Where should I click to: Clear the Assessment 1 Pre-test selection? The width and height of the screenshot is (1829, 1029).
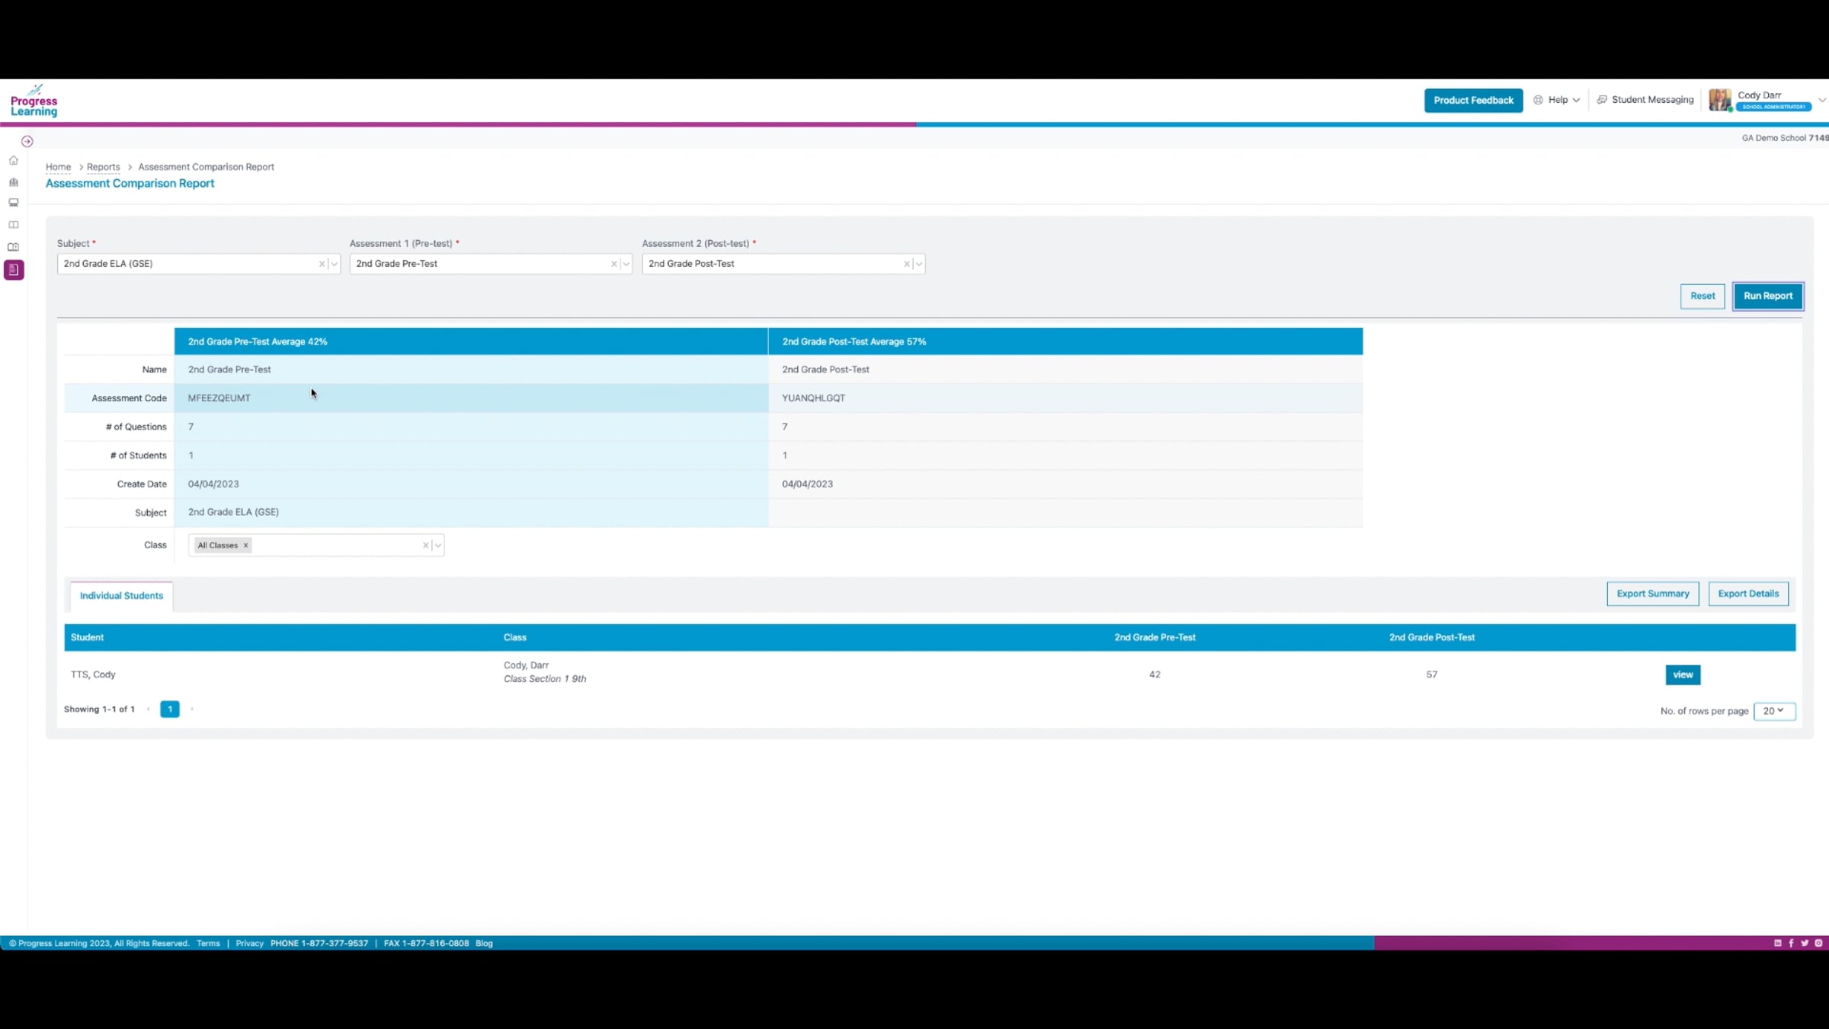[613, 264]
